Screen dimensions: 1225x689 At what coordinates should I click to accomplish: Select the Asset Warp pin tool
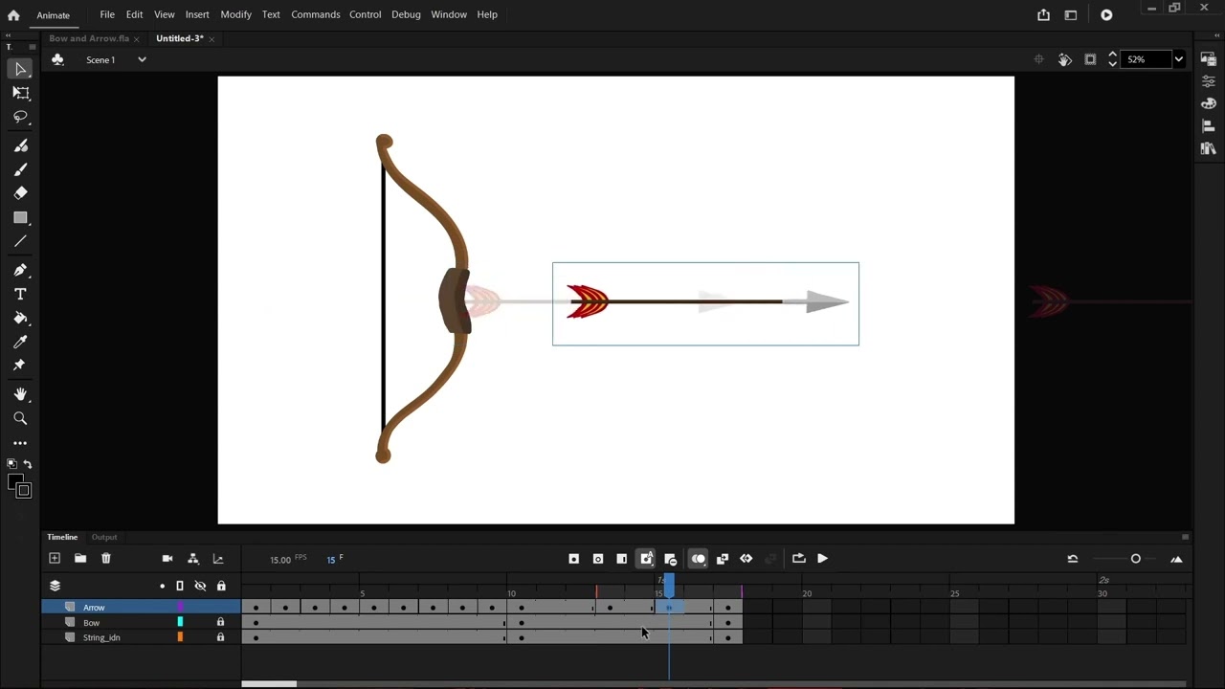tap(20, 366)
